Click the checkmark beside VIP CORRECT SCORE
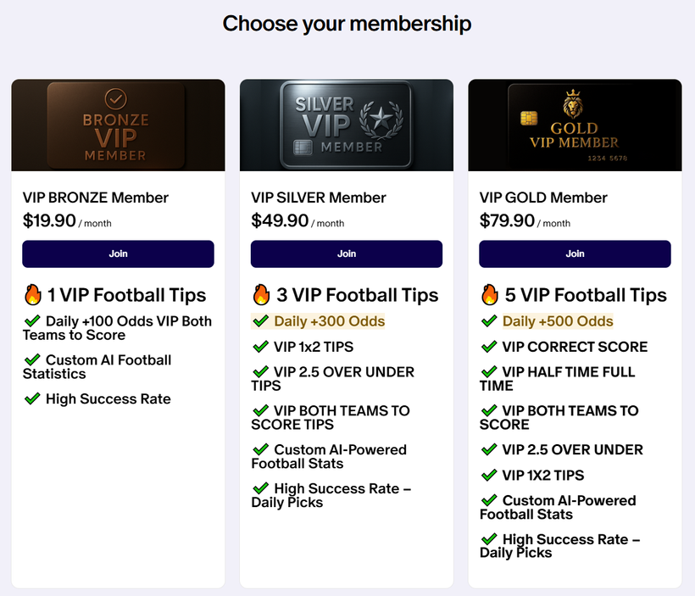Viewport: 695px width, 596px height. click(x=490, y=347)
